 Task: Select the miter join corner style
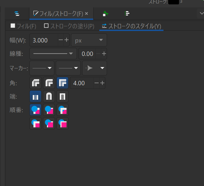point(62,83)
